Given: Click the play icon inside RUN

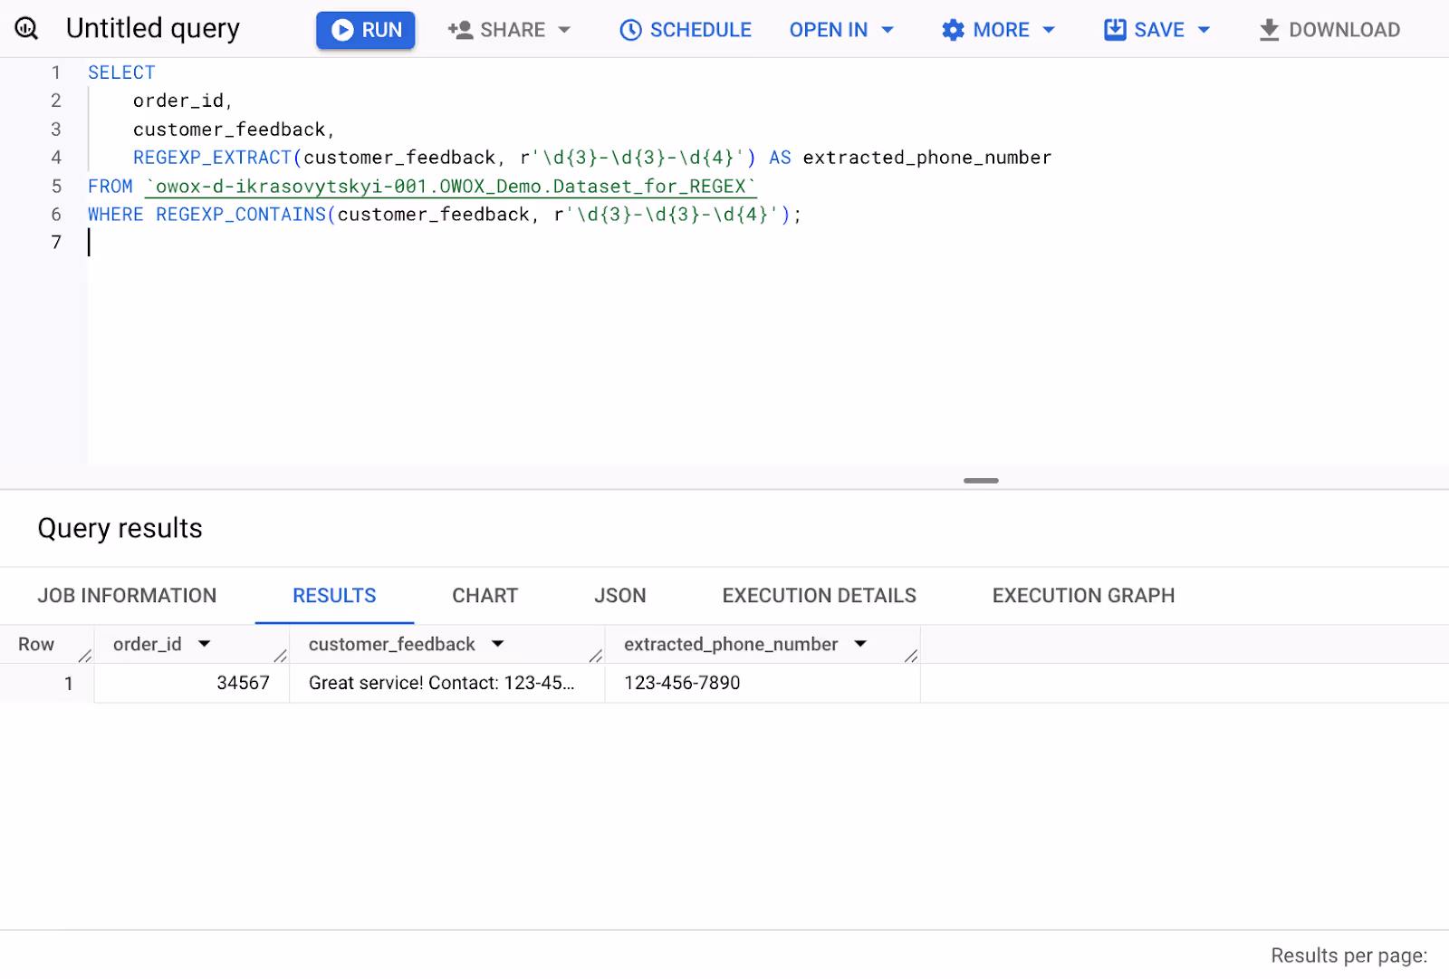Looking at the screenshot, I should tap(342, 30).
